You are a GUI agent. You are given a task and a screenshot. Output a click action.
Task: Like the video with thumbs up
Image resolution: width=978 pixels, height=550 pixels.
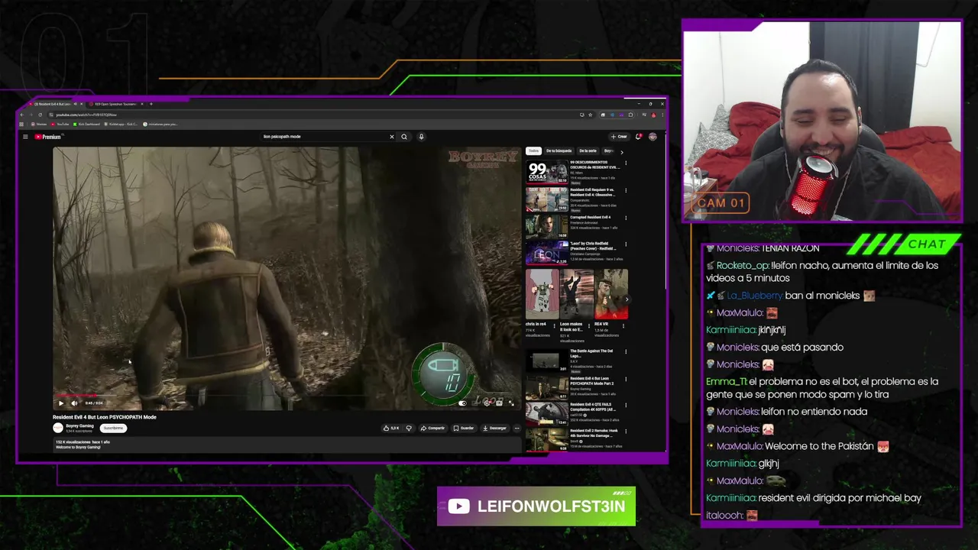[x=391, y=428]
